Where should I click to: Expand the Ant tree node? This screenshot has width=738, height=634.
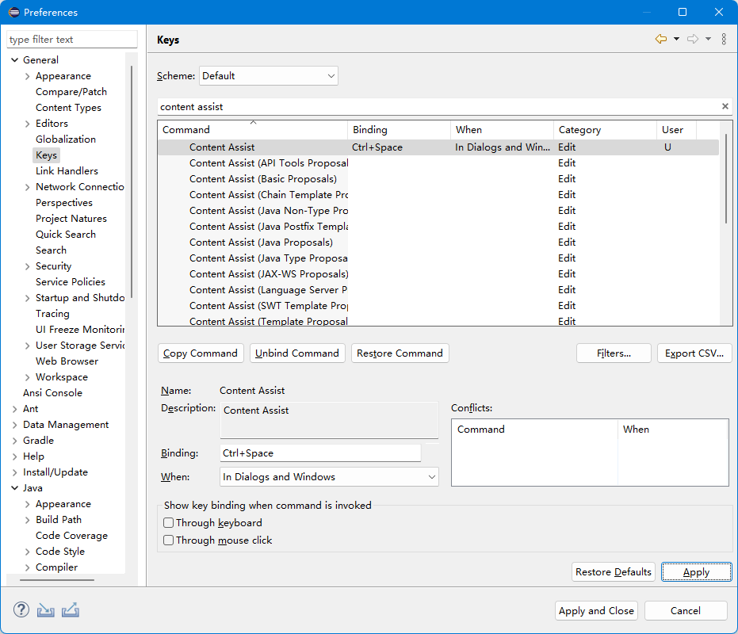pyautogui.click(x=15, y=409)
